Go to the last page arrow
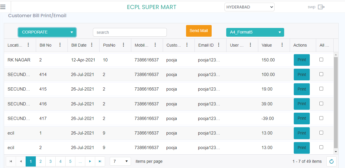 tap(100, 161)
